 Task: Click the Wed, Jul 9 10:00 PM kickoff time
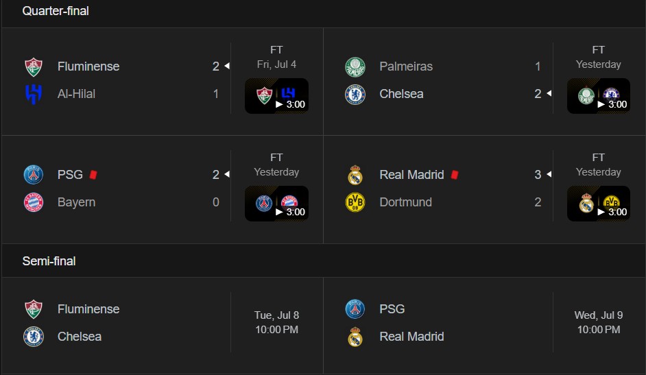[598, 322]
